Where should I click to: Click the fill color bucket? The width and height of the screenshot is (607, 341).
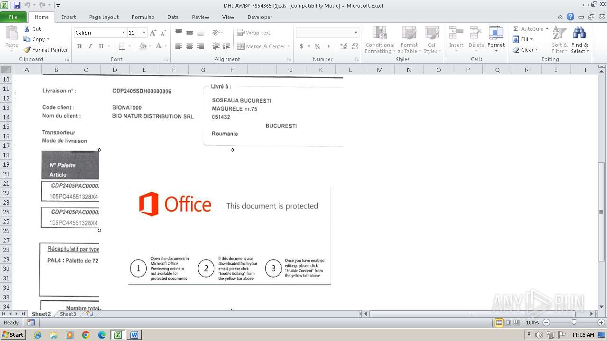point(143,46)
